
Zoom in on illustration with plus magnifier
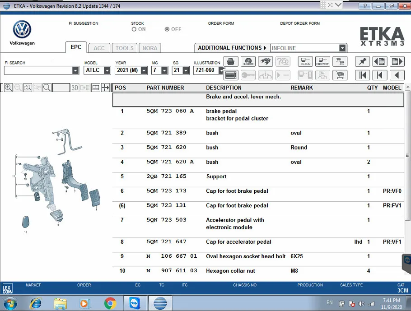pyautogui.click(x=8, y=88)
